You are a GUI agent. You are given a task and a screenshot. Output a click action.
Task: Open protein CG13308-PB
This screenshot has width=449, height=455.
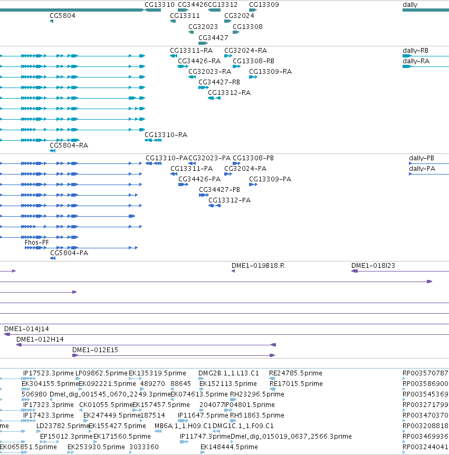pyautogui.click(x=253, y=158)
